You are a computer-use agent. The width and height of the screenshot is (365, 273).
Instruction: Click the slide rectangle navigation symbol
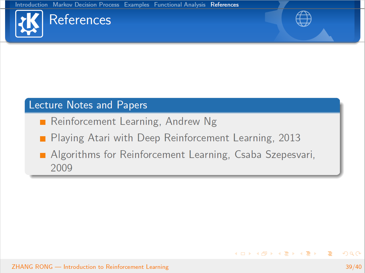click(x=243, y=254)
